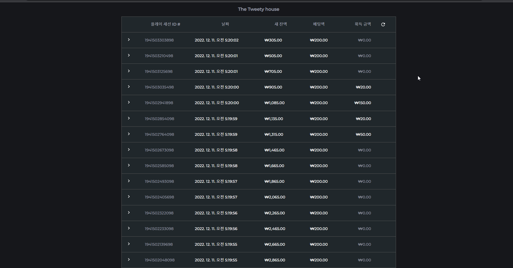Image resolution: width=513 pixels, height=268 pixels.
Task: Select session ID 1941503210498
Action: click(159, 56)
